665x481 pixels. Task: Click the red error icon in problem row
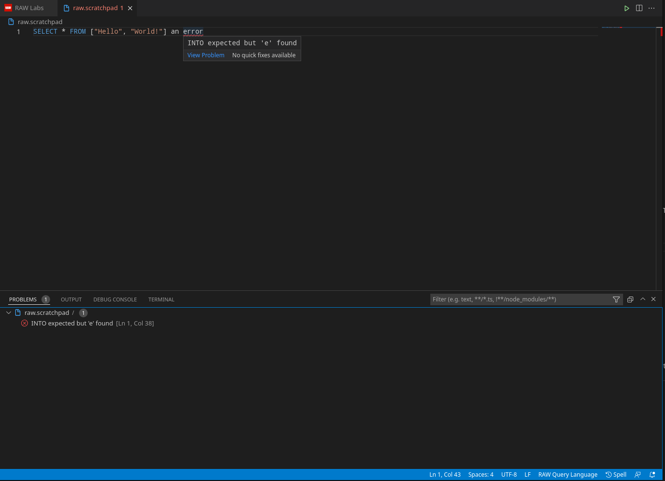[x=25, y=324]
